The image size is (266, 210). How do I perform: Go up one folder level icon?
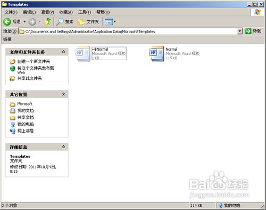tap(48, 22)
